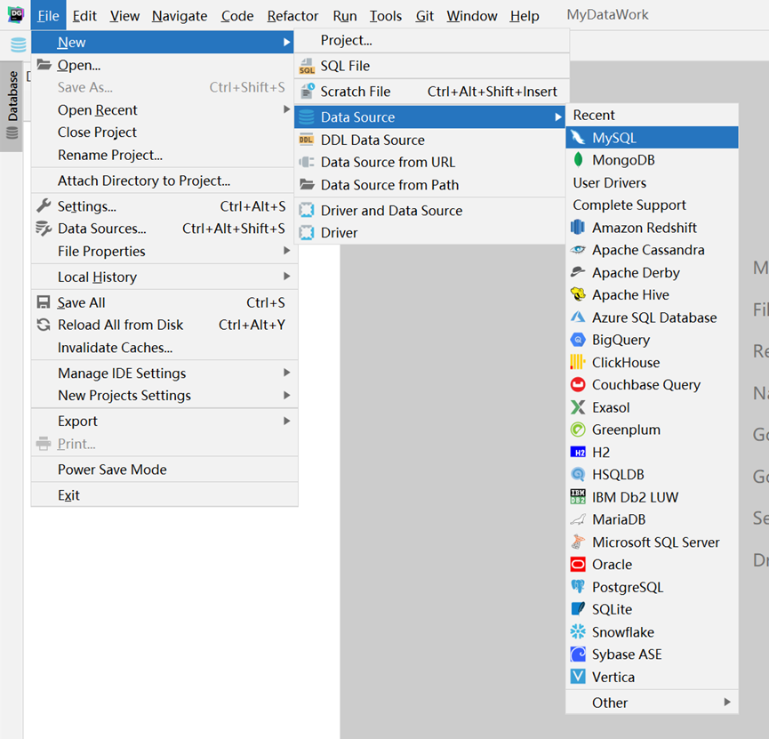Click the MongoDB leaf icon
The image size is (769, 739).
578,160
